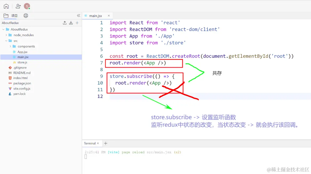Invite collaborator with add-user icon
311x174 pixels.
click(18, 6)
